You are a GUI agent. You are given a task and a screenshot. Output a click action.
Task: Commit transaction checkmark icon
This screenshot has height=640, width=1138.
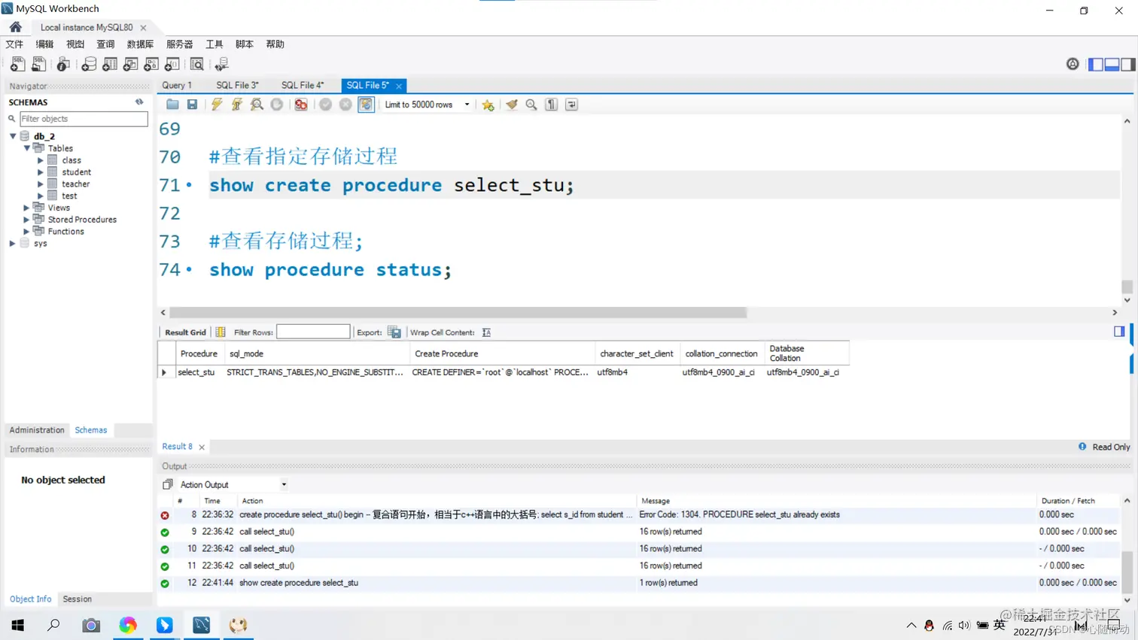coord(325,105)
